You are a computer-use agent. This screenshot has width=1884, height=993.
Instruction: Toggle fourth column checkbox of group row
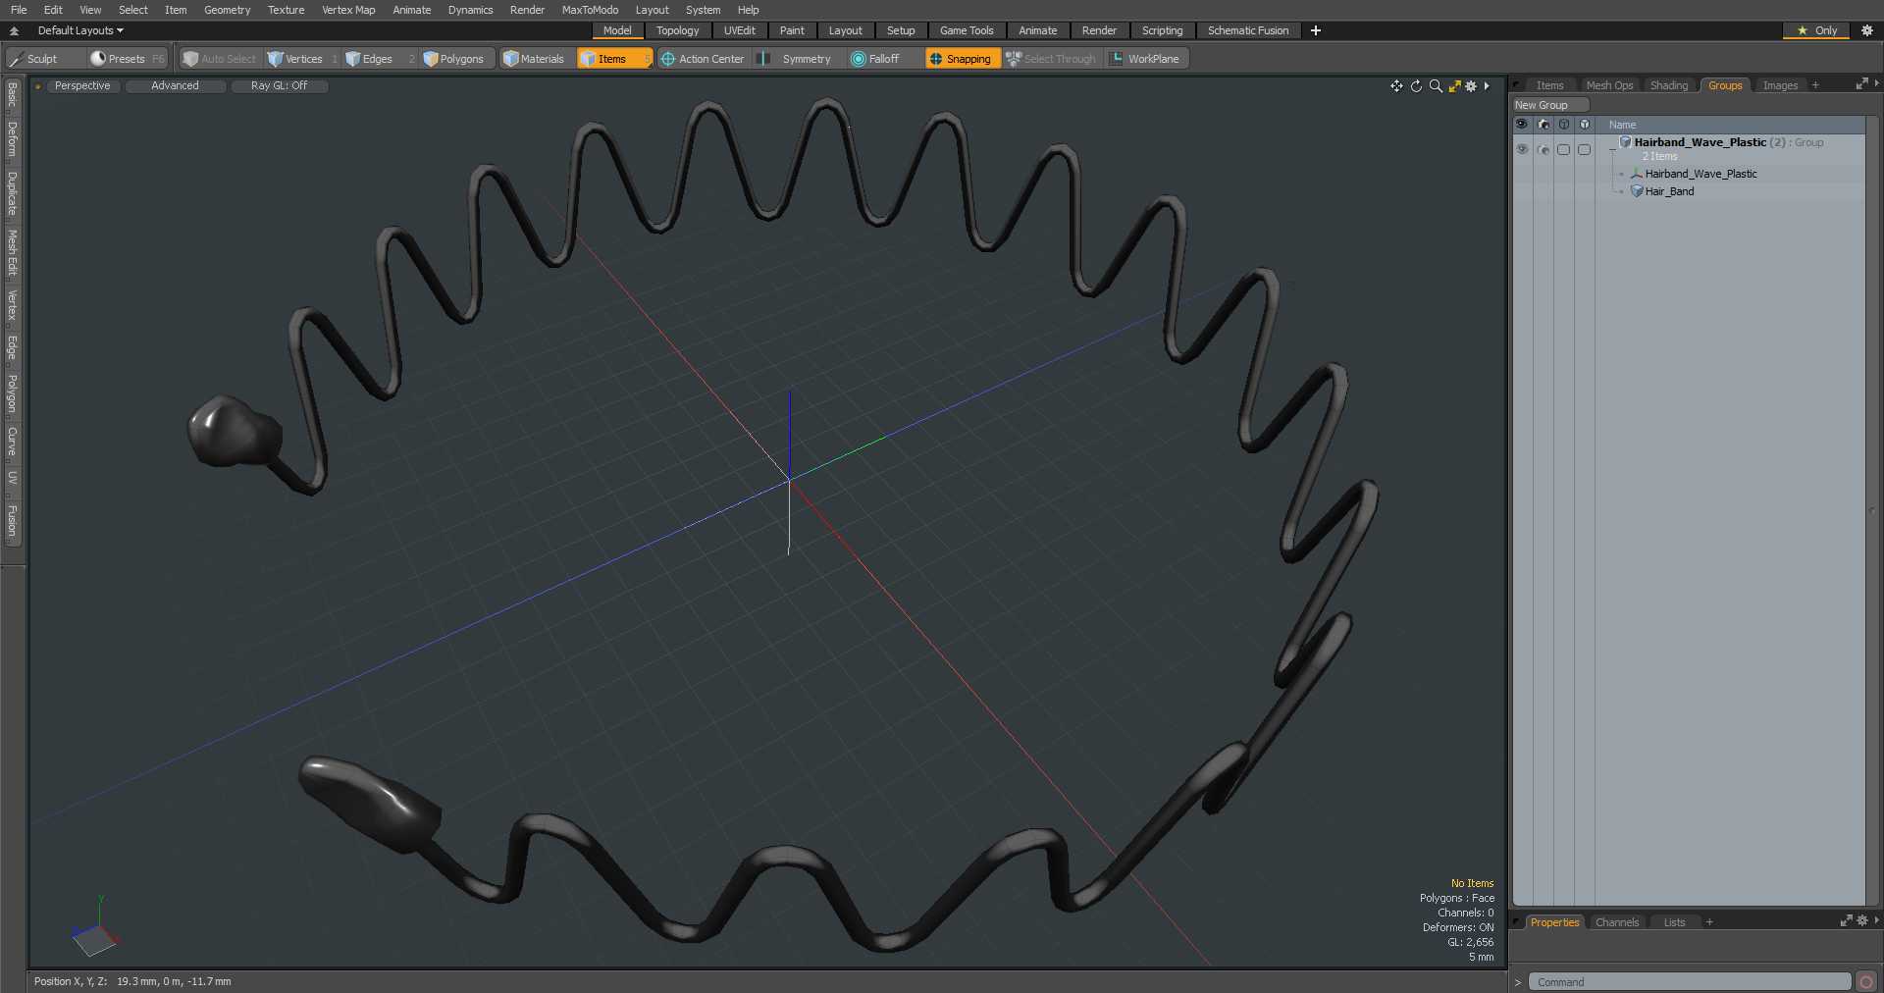point(1585,149)
